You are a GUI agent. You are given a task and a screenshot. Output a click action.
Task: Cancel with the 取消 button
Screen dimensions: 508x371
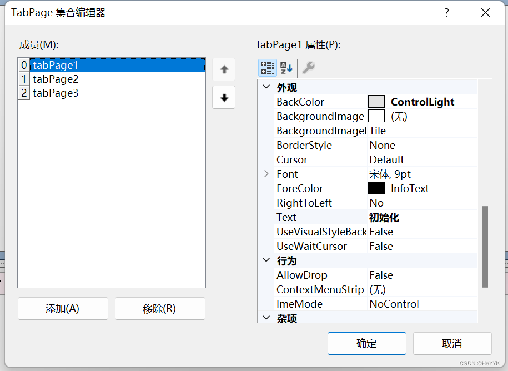(452, 343)
